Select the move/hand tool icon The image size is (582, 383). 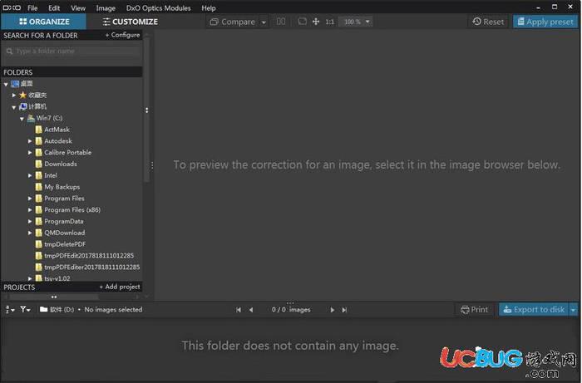pyautogui.click(x=316, y=22)
